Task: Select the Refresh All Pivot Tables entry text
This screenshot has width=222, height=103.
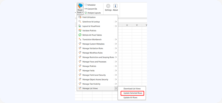Action: point(92,35)
